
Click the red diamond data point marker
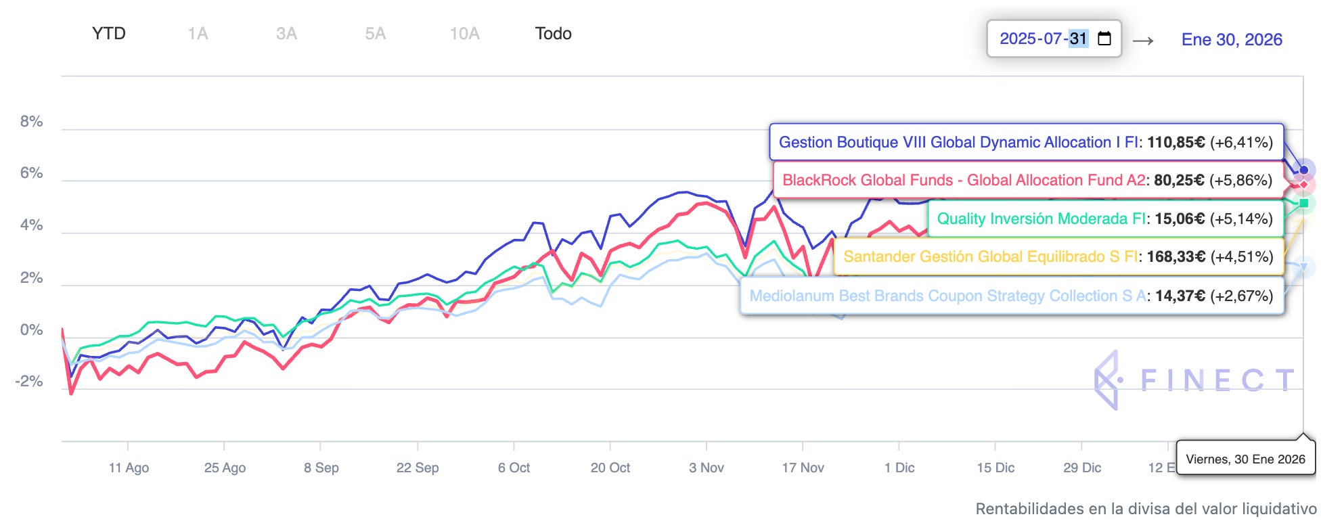tap(1303, 184)
